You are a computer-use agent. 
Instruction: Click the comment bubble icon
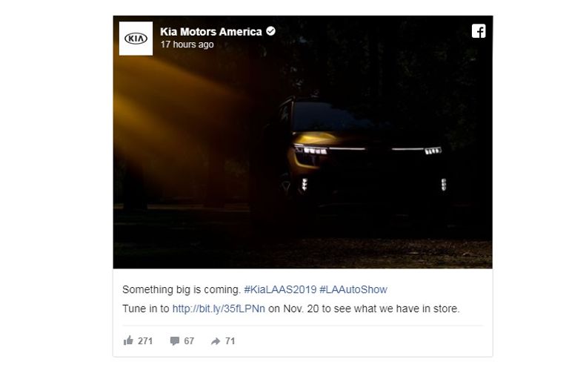click(x=175, y=341)
